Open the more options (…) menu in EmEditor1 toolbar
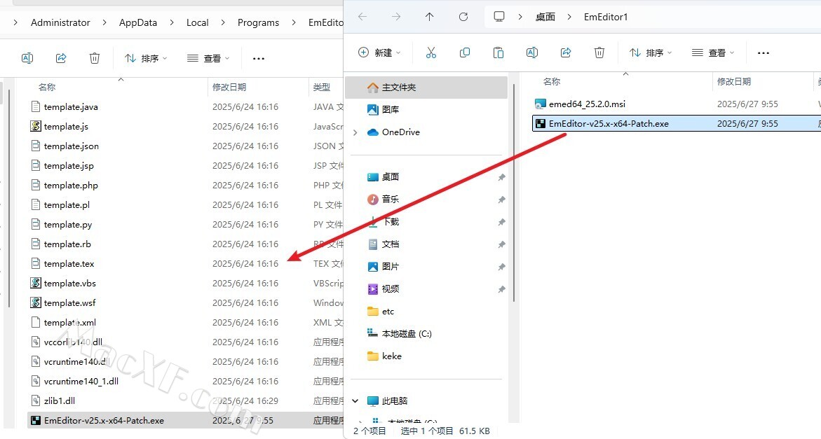821x439 pixels. [764, 53]
